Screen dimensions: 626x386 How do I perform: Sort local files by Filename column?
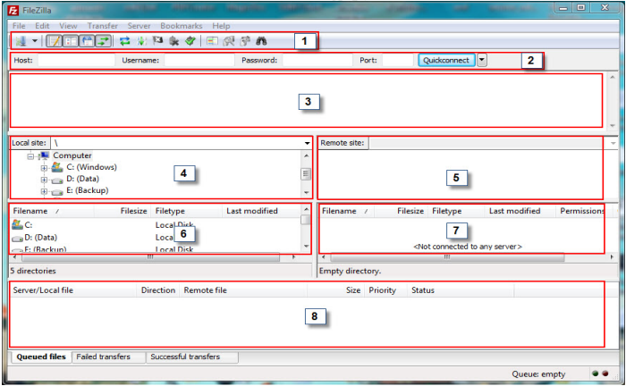[52, 211]
